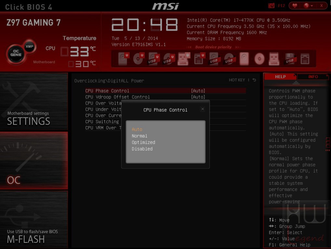Select the UEFI USB hard disk boot icon
331x249 pixels.
(153, 59)
